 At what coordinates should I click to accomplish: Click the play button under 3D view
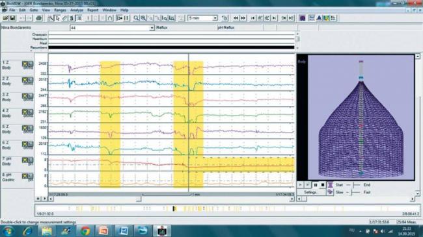pos(300,185)
